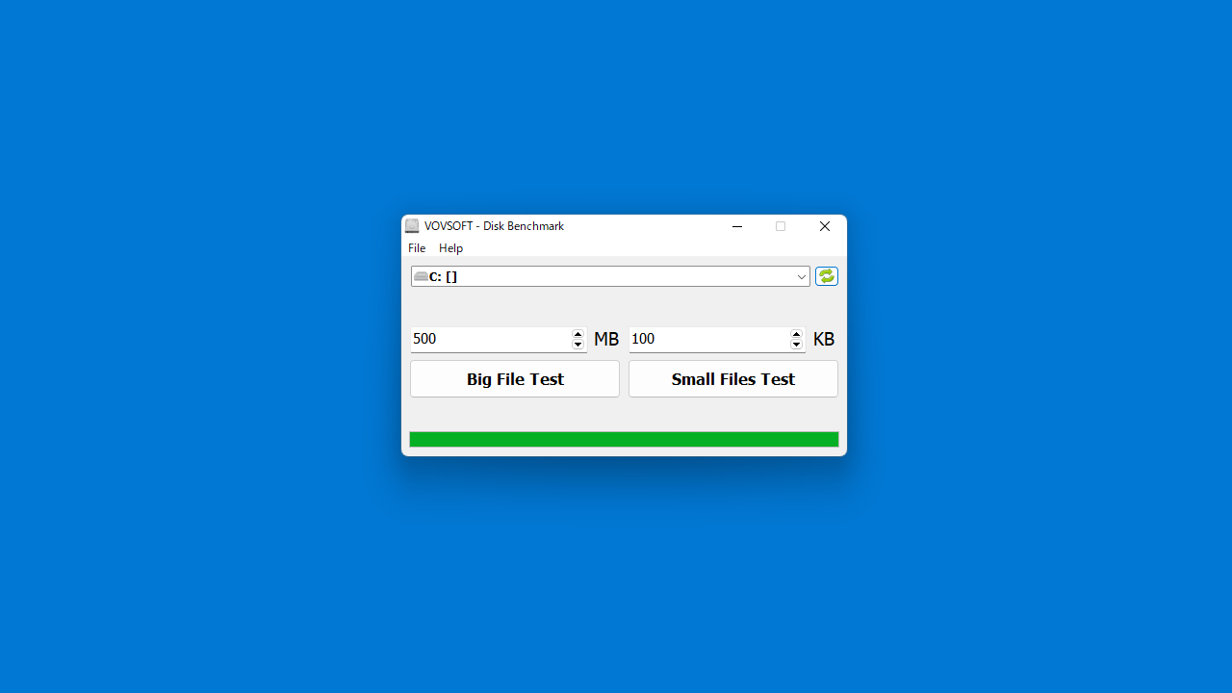The width and height of the screenshot is (1232, 693).
Task: Click the MB unit label
Action: tap(606, 340)
